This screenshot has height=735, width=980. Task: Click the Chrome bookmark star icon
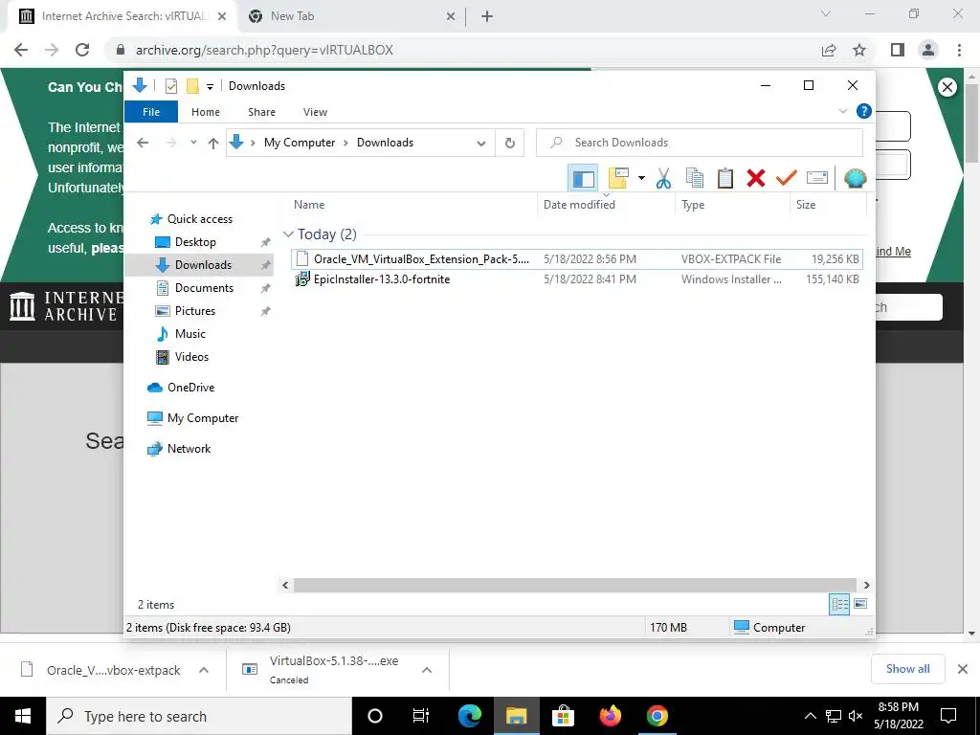[859, 50]
